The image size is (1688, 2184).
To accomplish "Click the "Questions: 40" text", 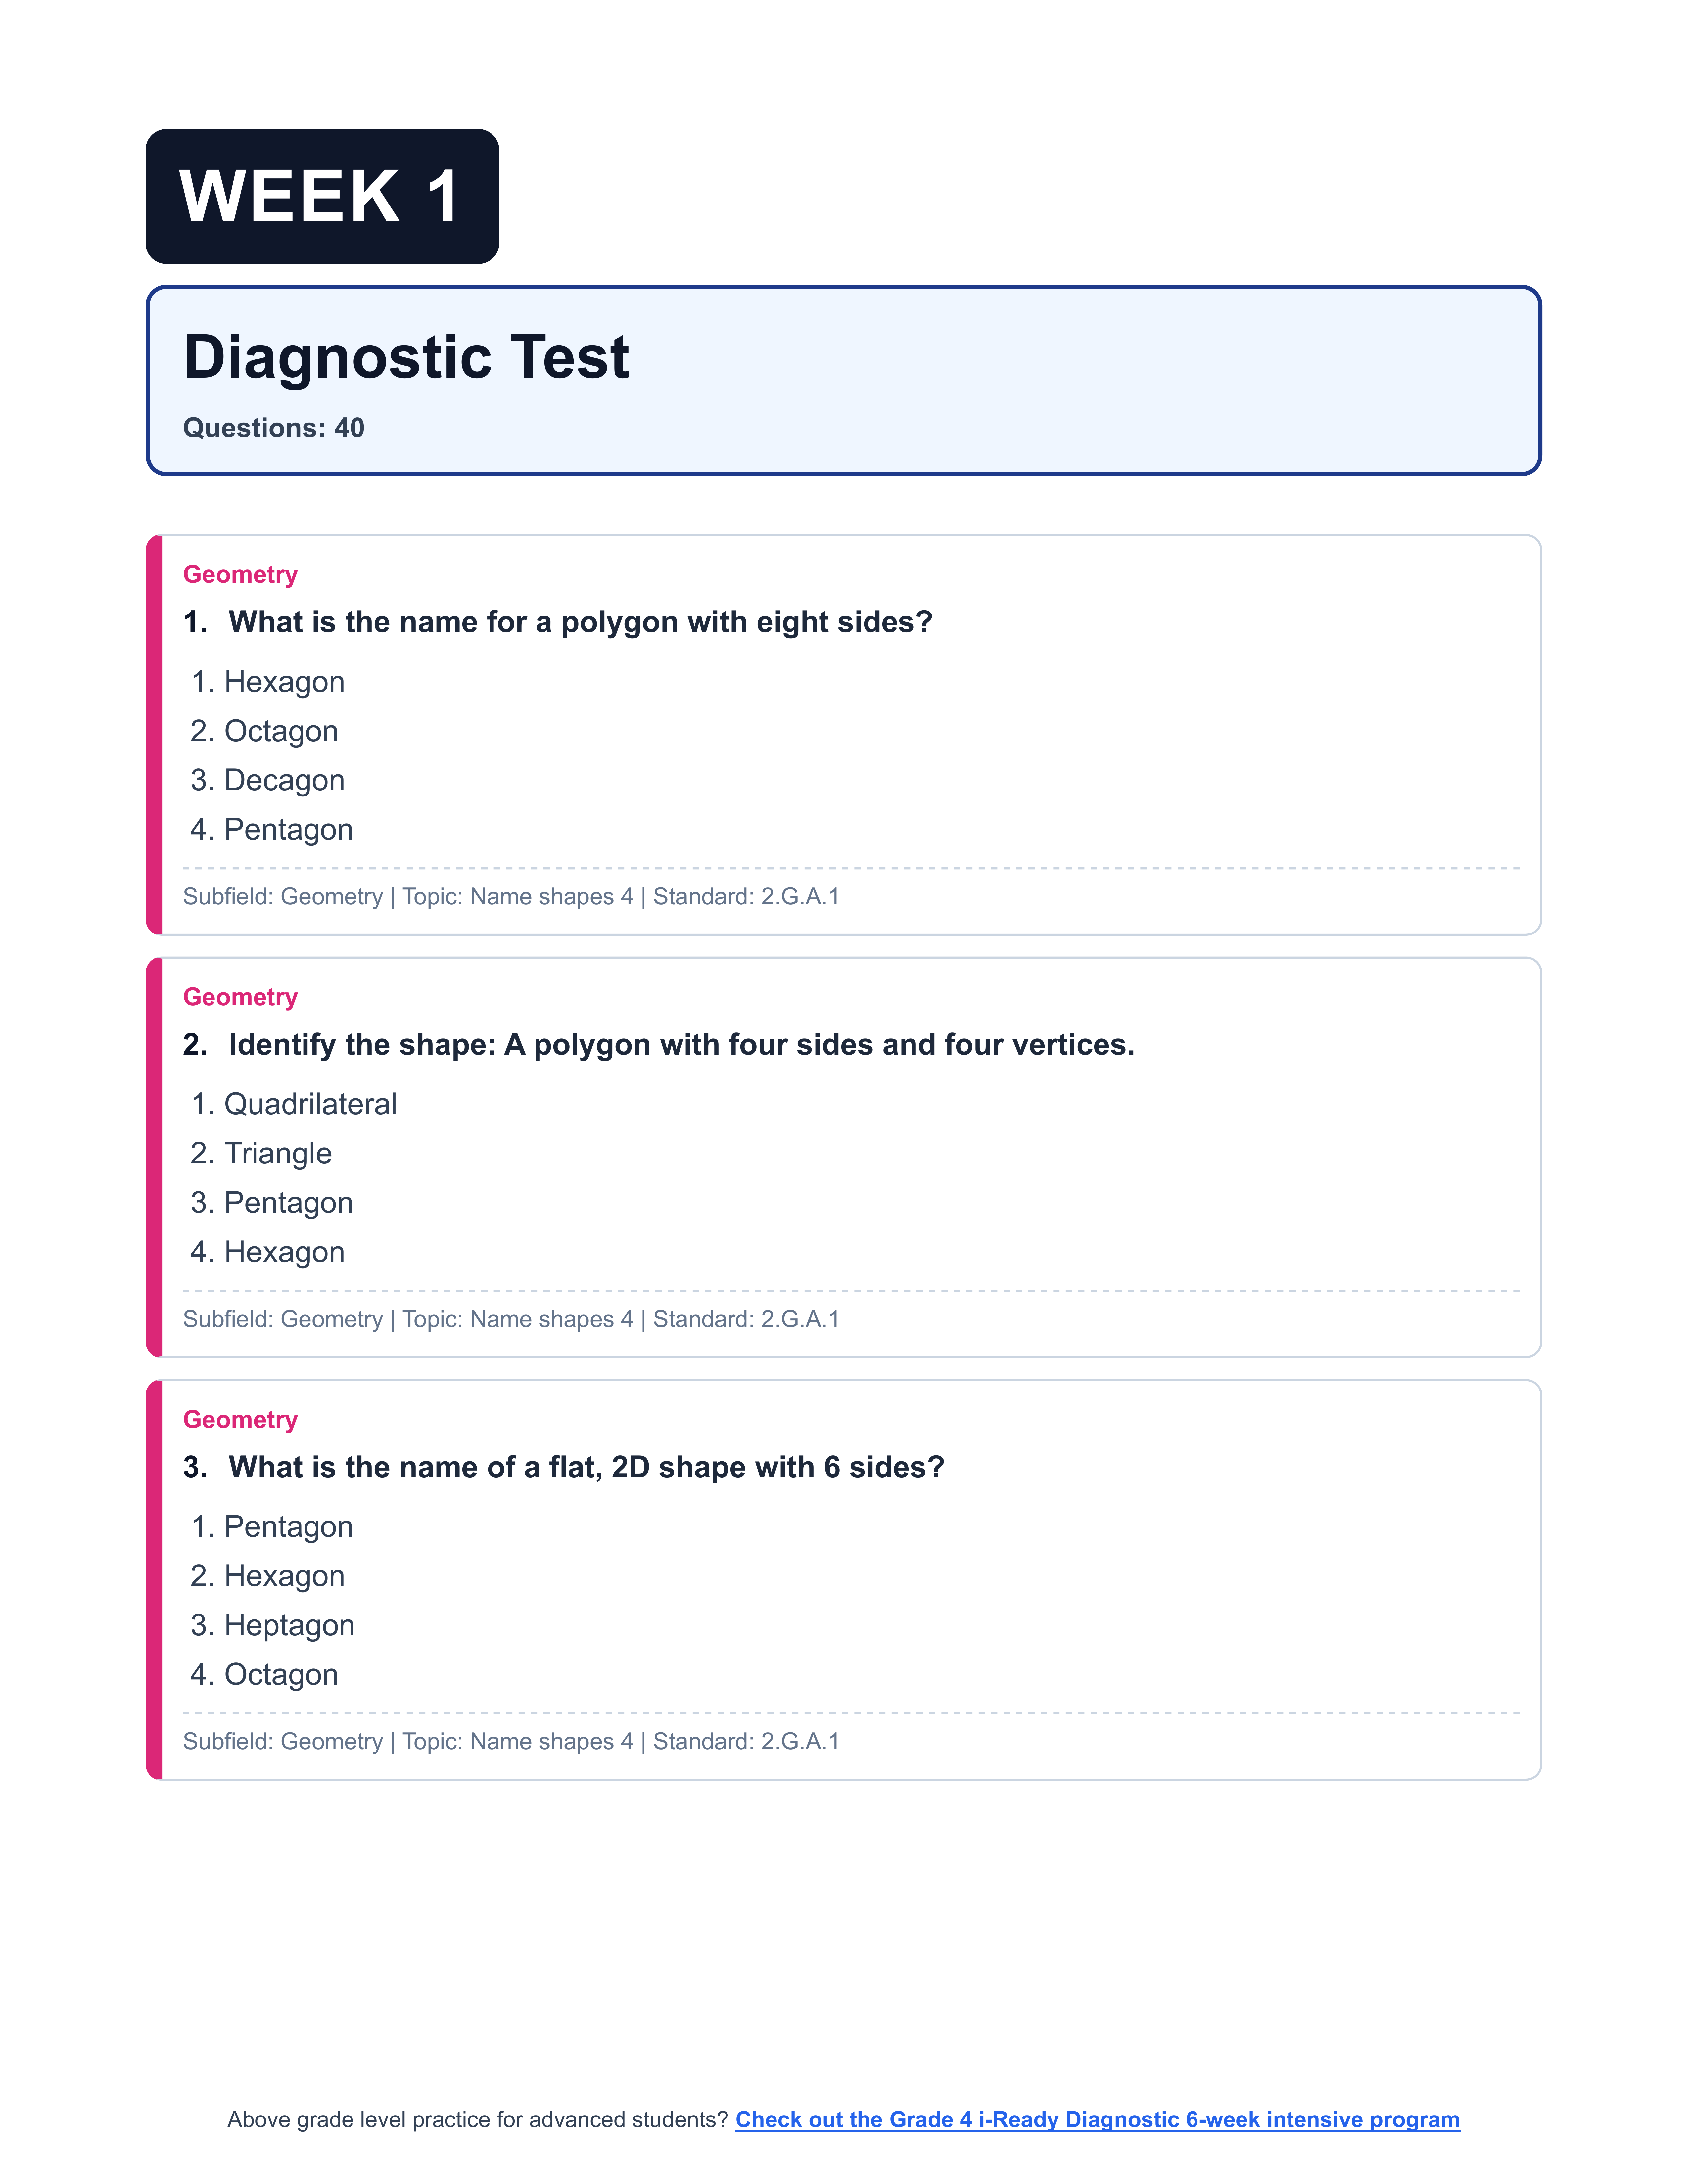I will 273,428.
